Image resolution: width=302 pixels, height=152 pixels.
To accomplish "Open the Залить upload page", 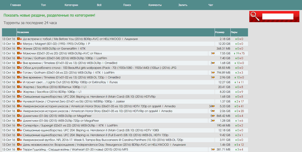I will (x=183, y=5).
